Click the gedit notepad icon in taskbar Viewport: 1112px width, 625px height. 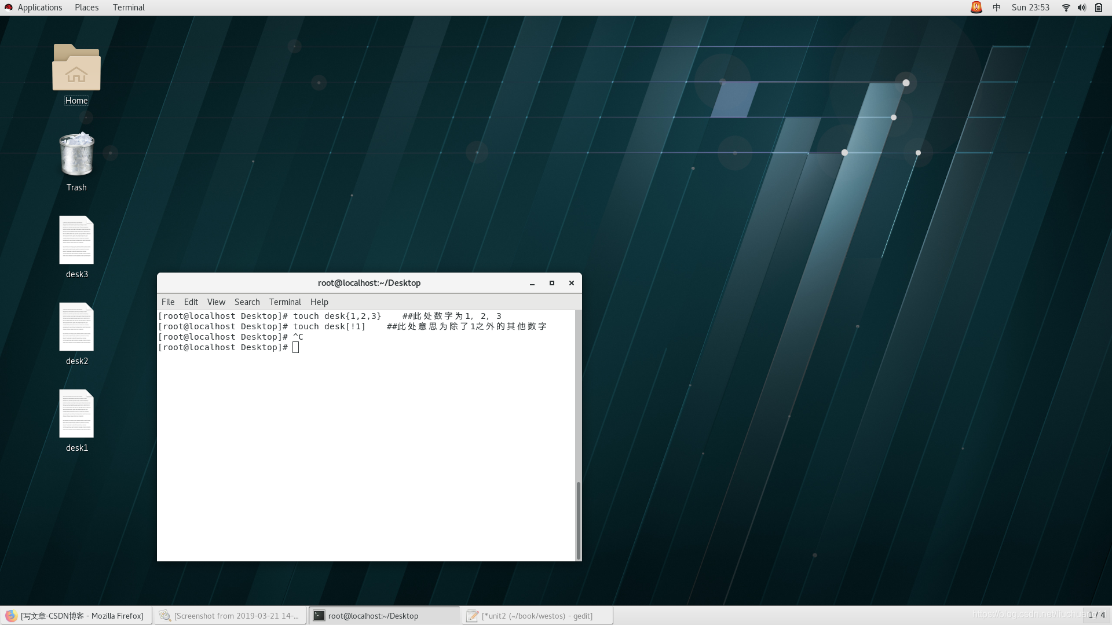[x=473, y=616]
